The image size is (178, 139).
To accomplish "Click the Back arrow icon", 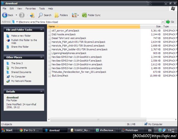I will pos(5,15).
